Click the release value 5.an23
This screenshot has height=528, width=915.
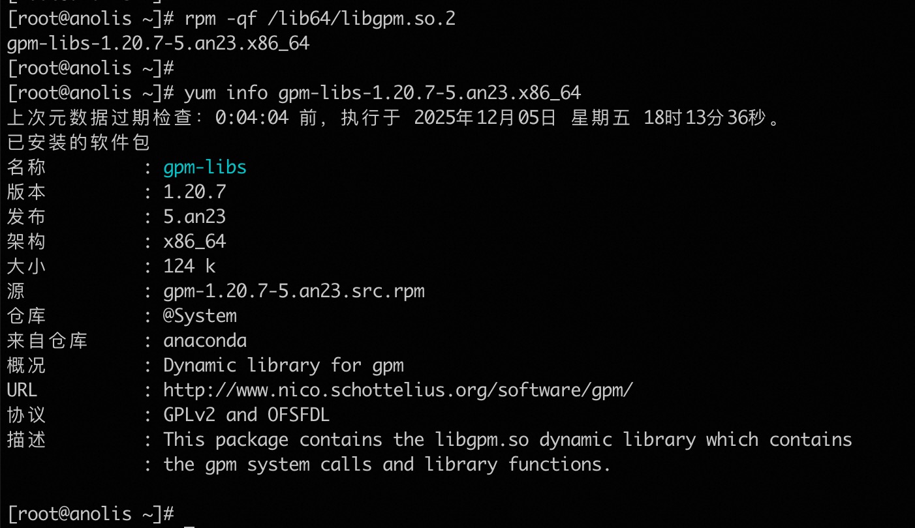point(194,216)
